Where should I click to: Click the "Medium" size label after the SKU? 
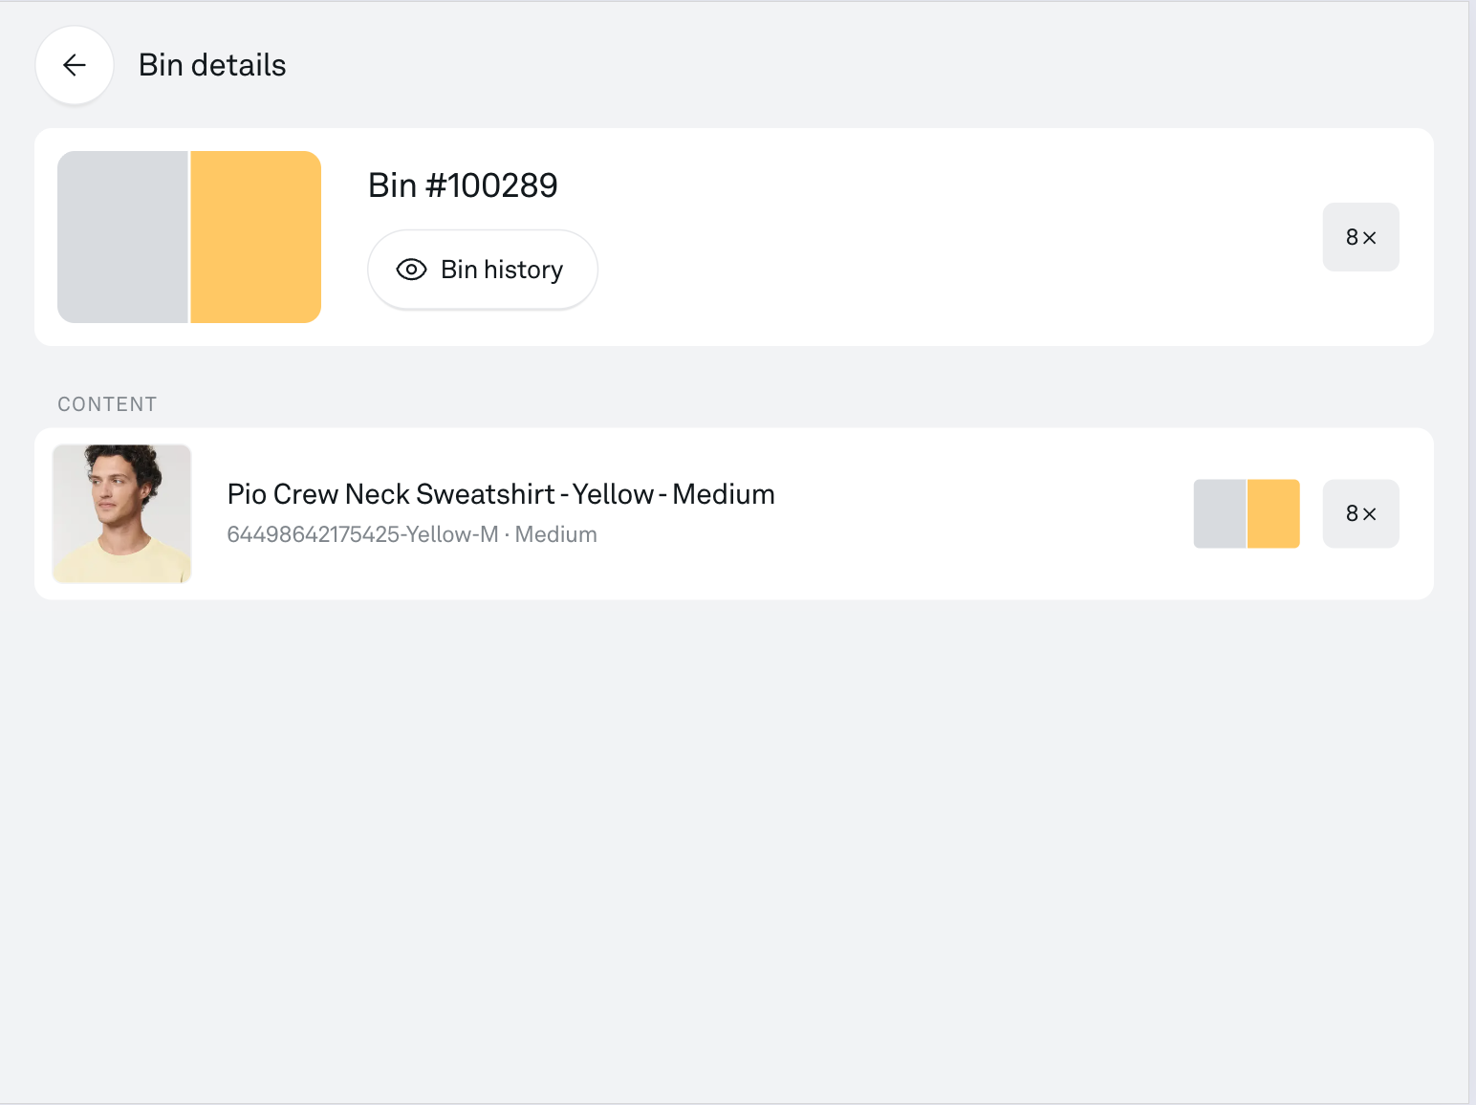556,534
